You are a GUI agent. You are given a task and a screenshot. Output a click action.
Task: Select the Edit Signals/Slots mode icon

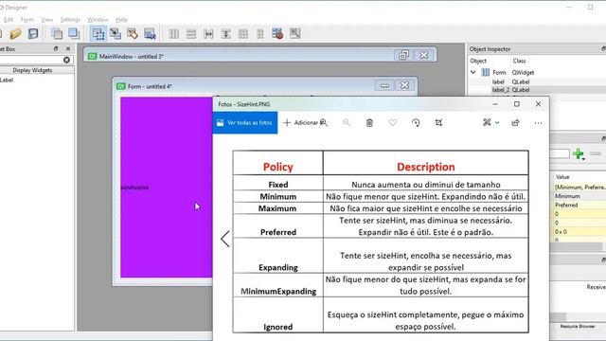click(116, 34)
